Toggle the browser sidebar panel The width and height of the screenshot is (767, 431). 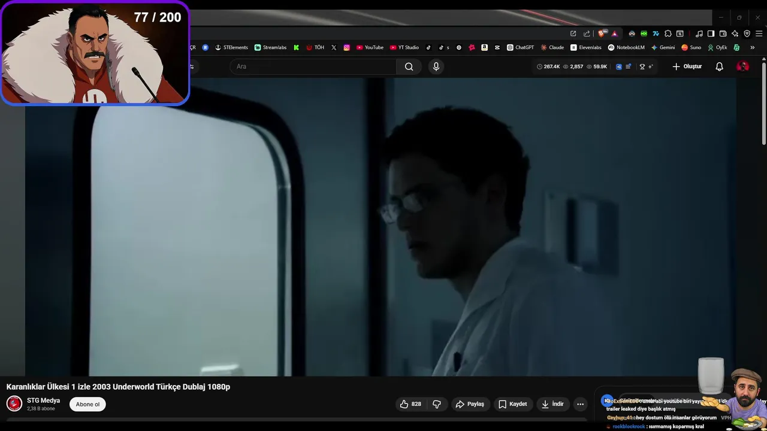click(711, 34)
